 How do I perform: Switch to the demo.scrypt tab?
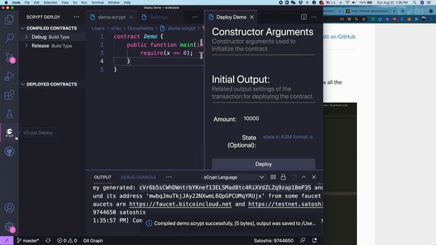click(112, 17)
